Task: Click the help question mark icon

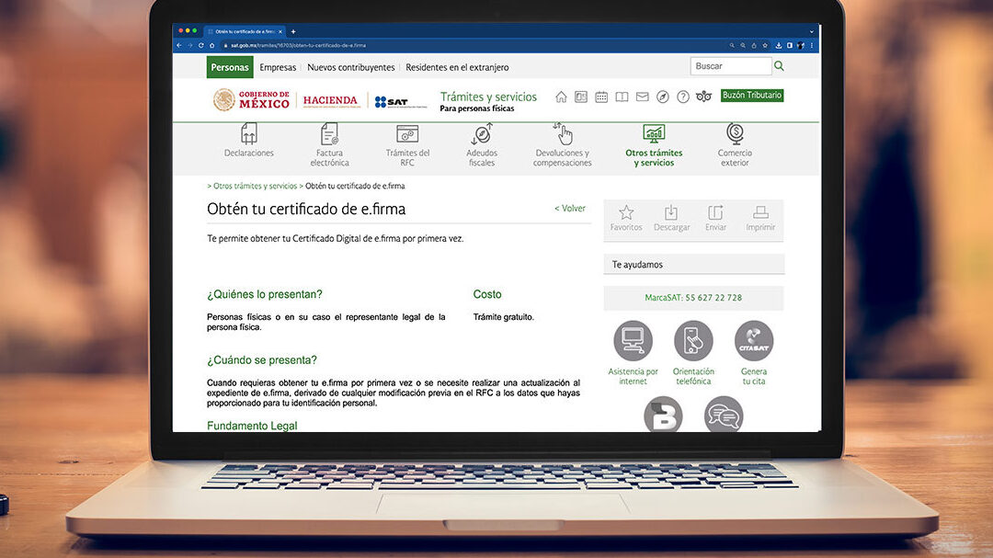Action: (x=683, y=97)
